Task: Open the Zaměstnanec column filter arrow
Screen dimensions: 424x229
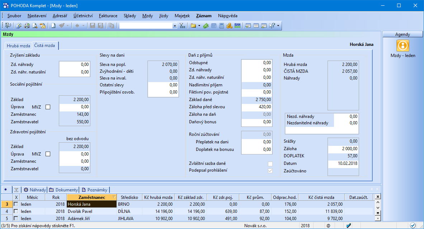Action: [114, 197]
